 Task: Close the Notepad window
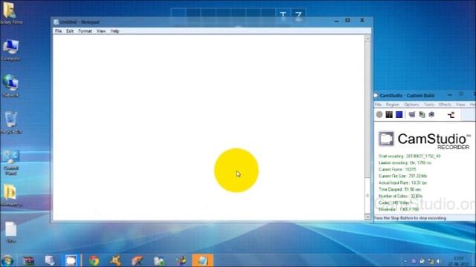[362, 20]
